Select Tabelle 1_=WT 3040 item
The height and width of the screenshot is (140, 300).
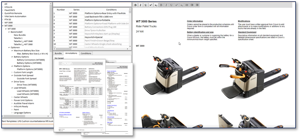tap(23, 41)
